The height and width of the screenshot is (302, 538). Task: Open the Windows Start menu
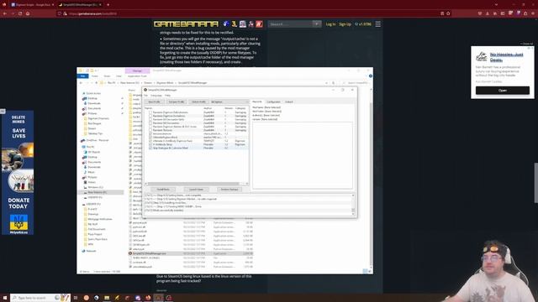pyautogui.click(x=5, y=298)
